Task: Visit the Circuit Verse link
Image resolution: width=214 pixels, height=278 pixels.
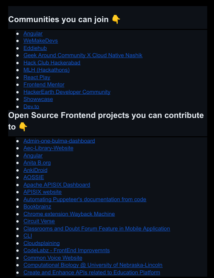Action: click(39, 221)
